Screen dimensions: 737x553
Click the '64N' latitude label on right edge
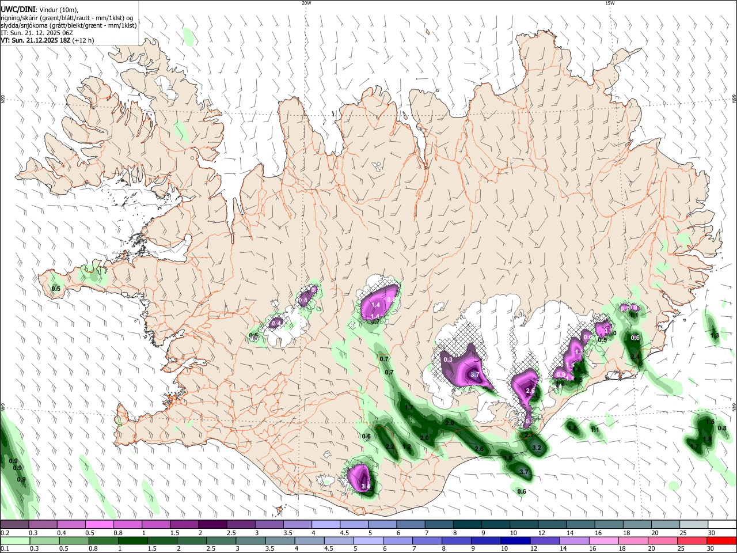(734, 407)
